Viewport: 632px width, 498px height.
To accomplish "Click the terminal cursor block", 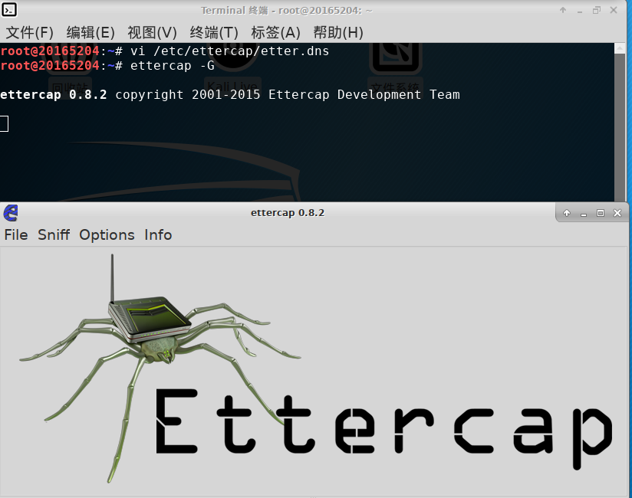I will click(4, 123).
